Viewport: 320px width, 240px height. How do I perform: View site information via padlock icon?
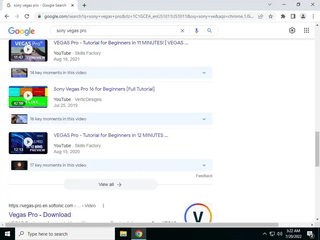click(x=39, y=16)
